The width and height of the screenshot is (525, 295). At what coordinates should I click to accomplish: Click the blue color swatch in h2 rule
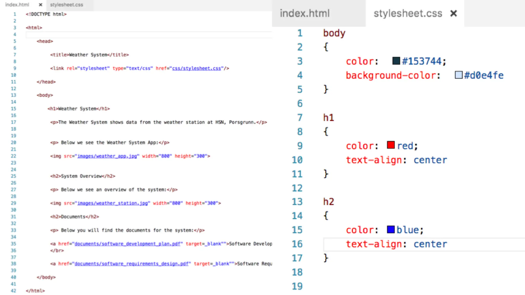(391, 229)
